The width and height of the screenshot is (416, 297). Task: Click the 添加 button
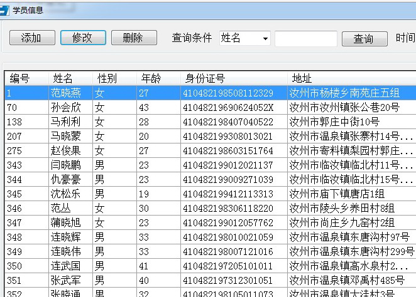click(32, 38)
